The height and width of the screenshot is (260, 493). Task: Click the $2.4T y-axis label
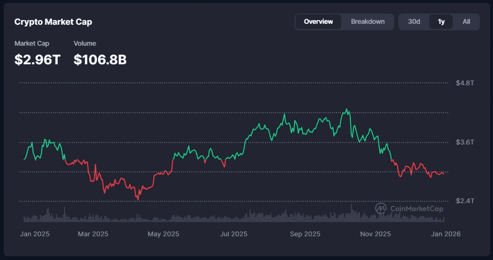pos(465,201)
